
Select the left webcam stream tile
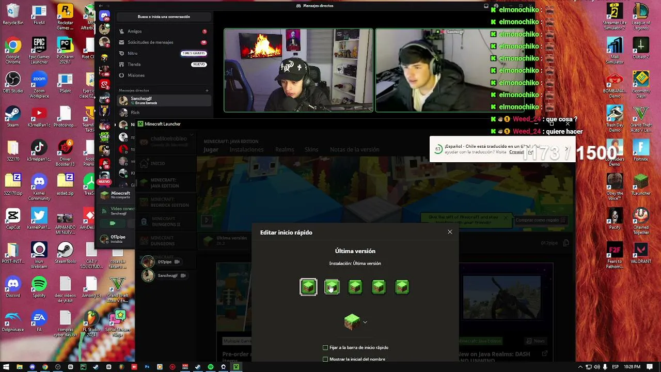[x=298, y=70]
